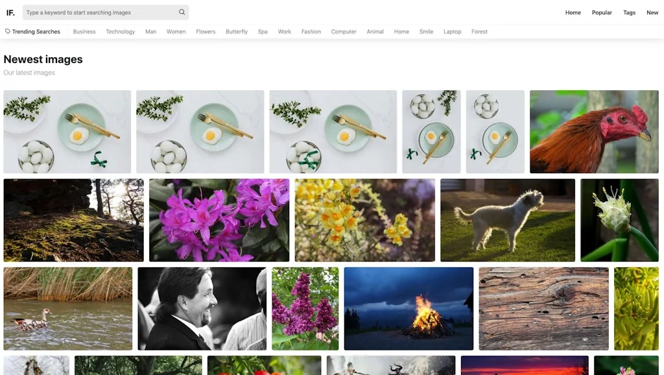This screenshot has height=375, width=664.
Task: Click the purple rhododendron flowers photo
Action: (219, 220)
